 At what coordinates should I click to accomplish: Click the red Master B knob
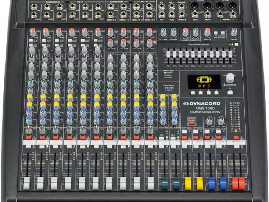point(208,31)
